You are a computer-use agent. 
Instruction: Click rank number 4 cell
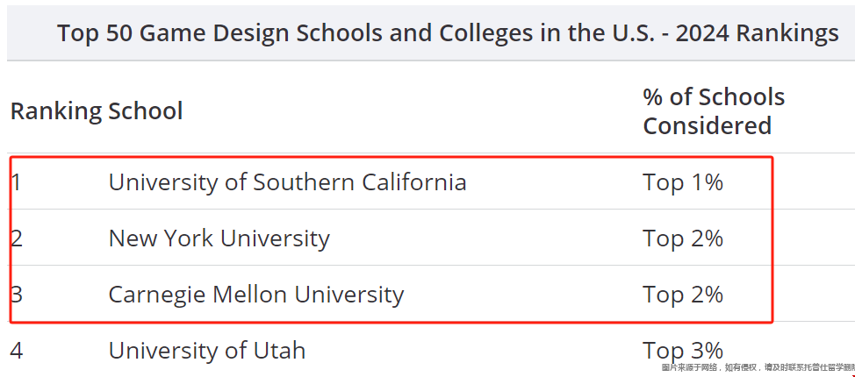pyautogui.click(x=17, y=351)
